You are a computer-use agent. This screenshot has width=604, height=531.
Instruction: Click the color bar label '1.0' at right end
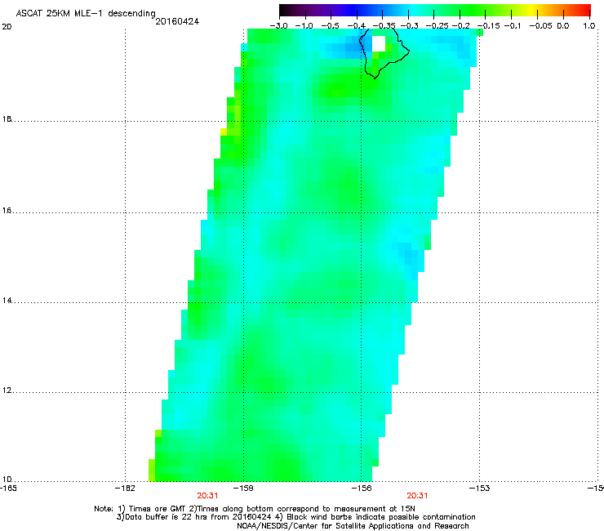point(589,26)
